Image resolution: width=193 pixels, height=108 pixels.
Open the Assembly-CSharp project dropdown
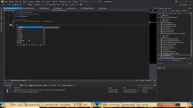pos(27,10)
